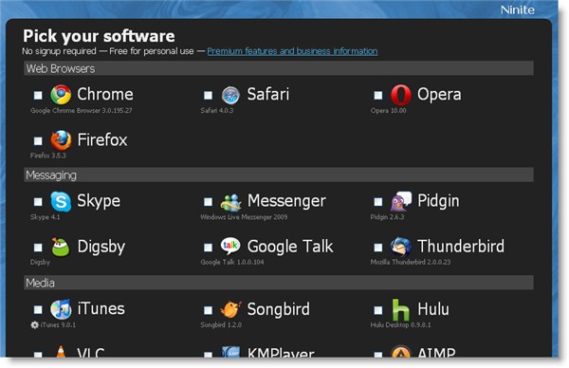Click "Songbird 1.2.0" version text
The height and width of the screenshot is (368, 569).
tap(221, 324)
